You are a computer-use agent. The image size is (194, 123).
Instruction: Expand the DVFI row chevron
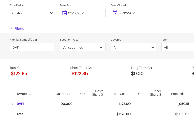(x=12, y=104)
